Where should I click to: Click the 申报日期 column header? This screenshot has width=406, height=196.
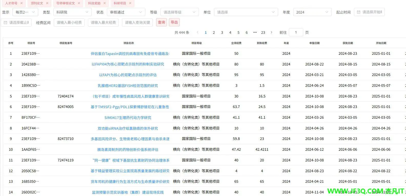click(314, 43)
